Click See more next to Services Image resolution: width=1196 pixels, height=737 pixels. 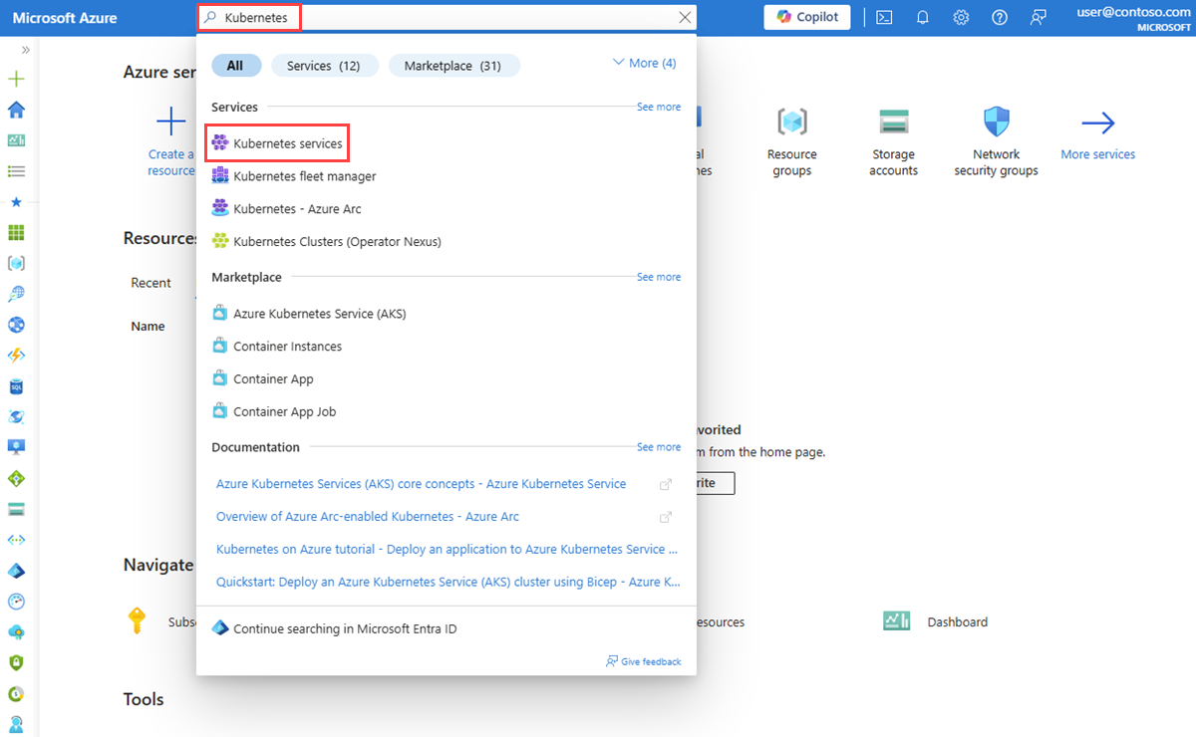pyautogui.click(x=659, y=107)
